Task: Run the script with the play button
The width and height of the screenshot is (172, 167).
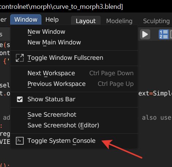Action: [145, 35]
